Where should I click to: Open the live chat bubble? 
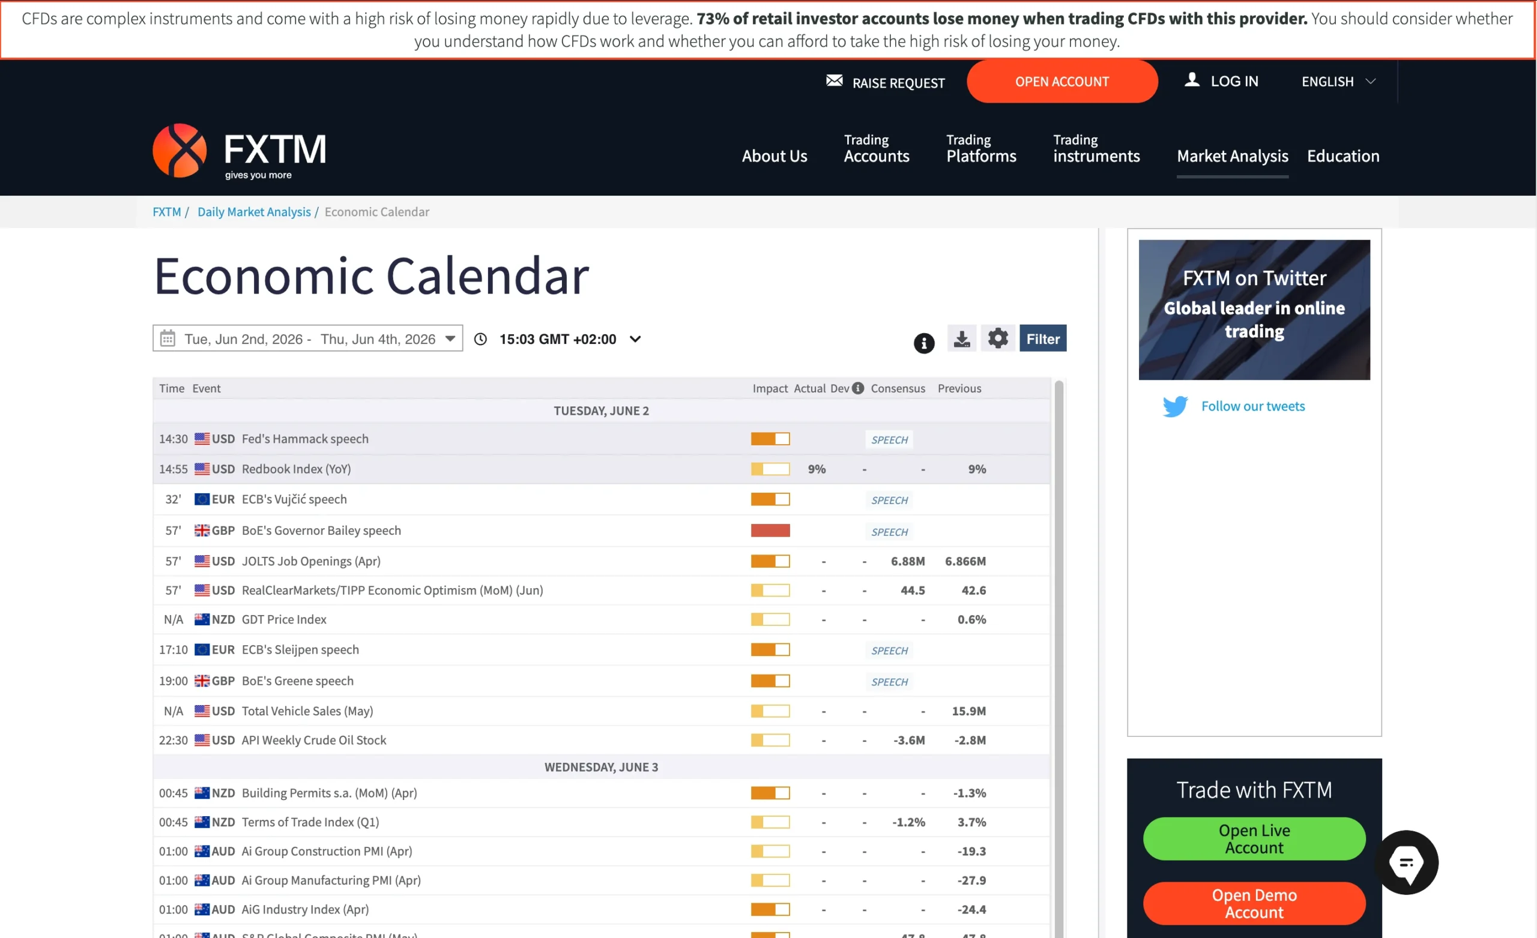pos(1406,862)
